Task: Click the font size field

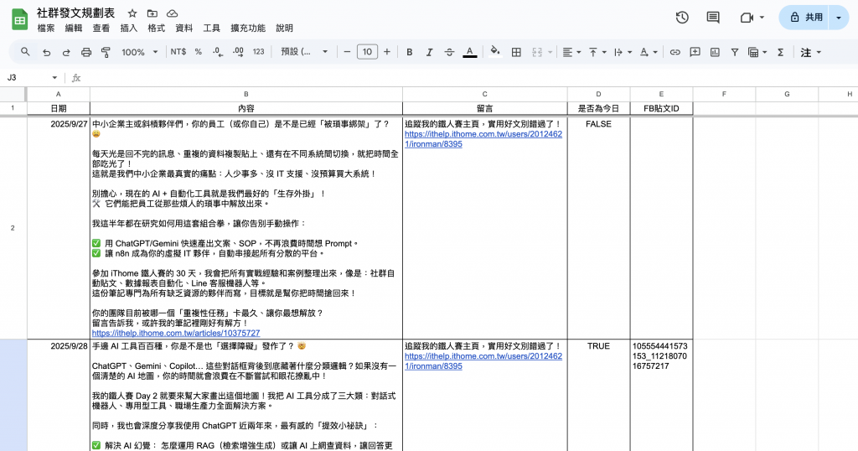Action: [367, 52]
